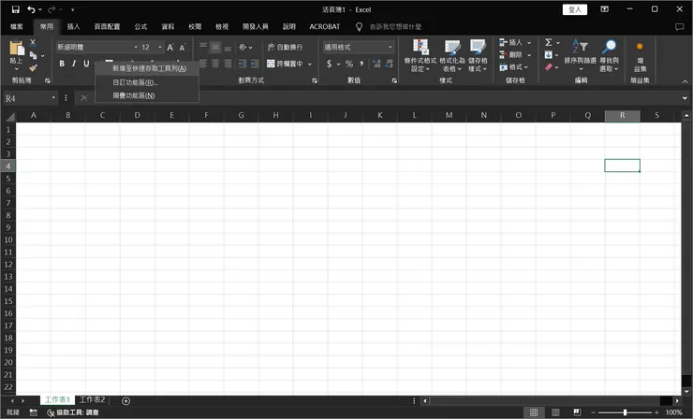Toggle Wrap Text (自動換行)
693x419 pixels.
(x=285, y=48)
